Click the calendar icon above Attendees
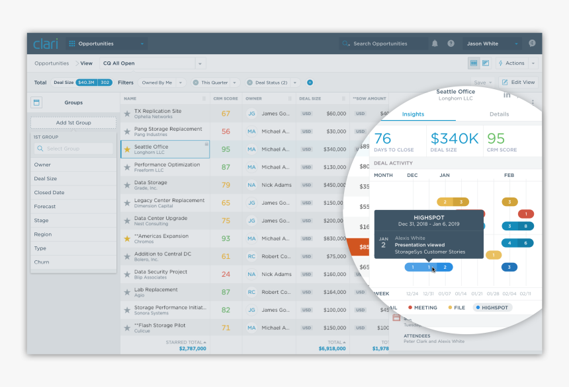Image resolution: width=569 pixels, height=387 pixels. (396, 318)
